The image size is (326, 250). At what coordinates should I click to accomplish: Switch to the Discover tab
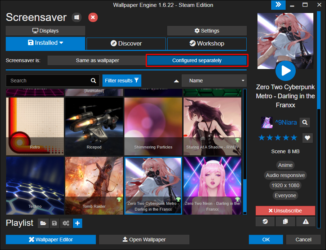click(x=126, y=44)
